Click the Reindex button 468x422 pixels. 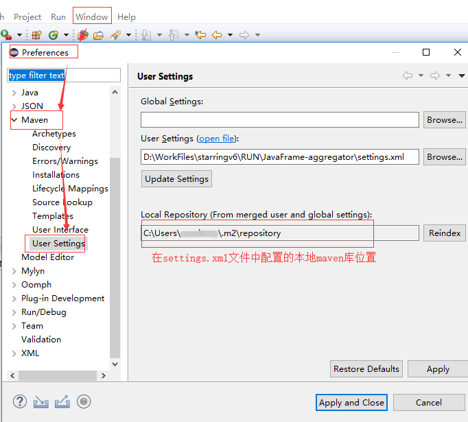(x=445, y=233)
